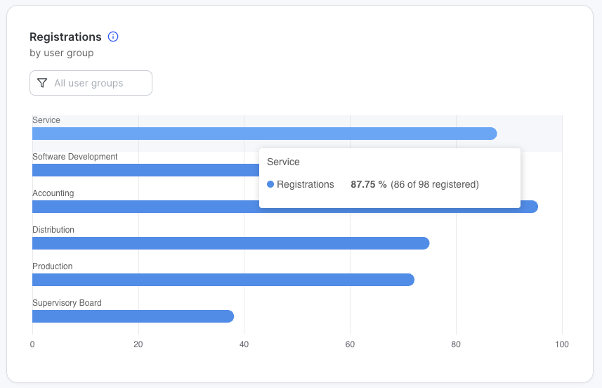Click the info icon beside Registrations title
Screen dimensions: 602x388
point(113,37)
